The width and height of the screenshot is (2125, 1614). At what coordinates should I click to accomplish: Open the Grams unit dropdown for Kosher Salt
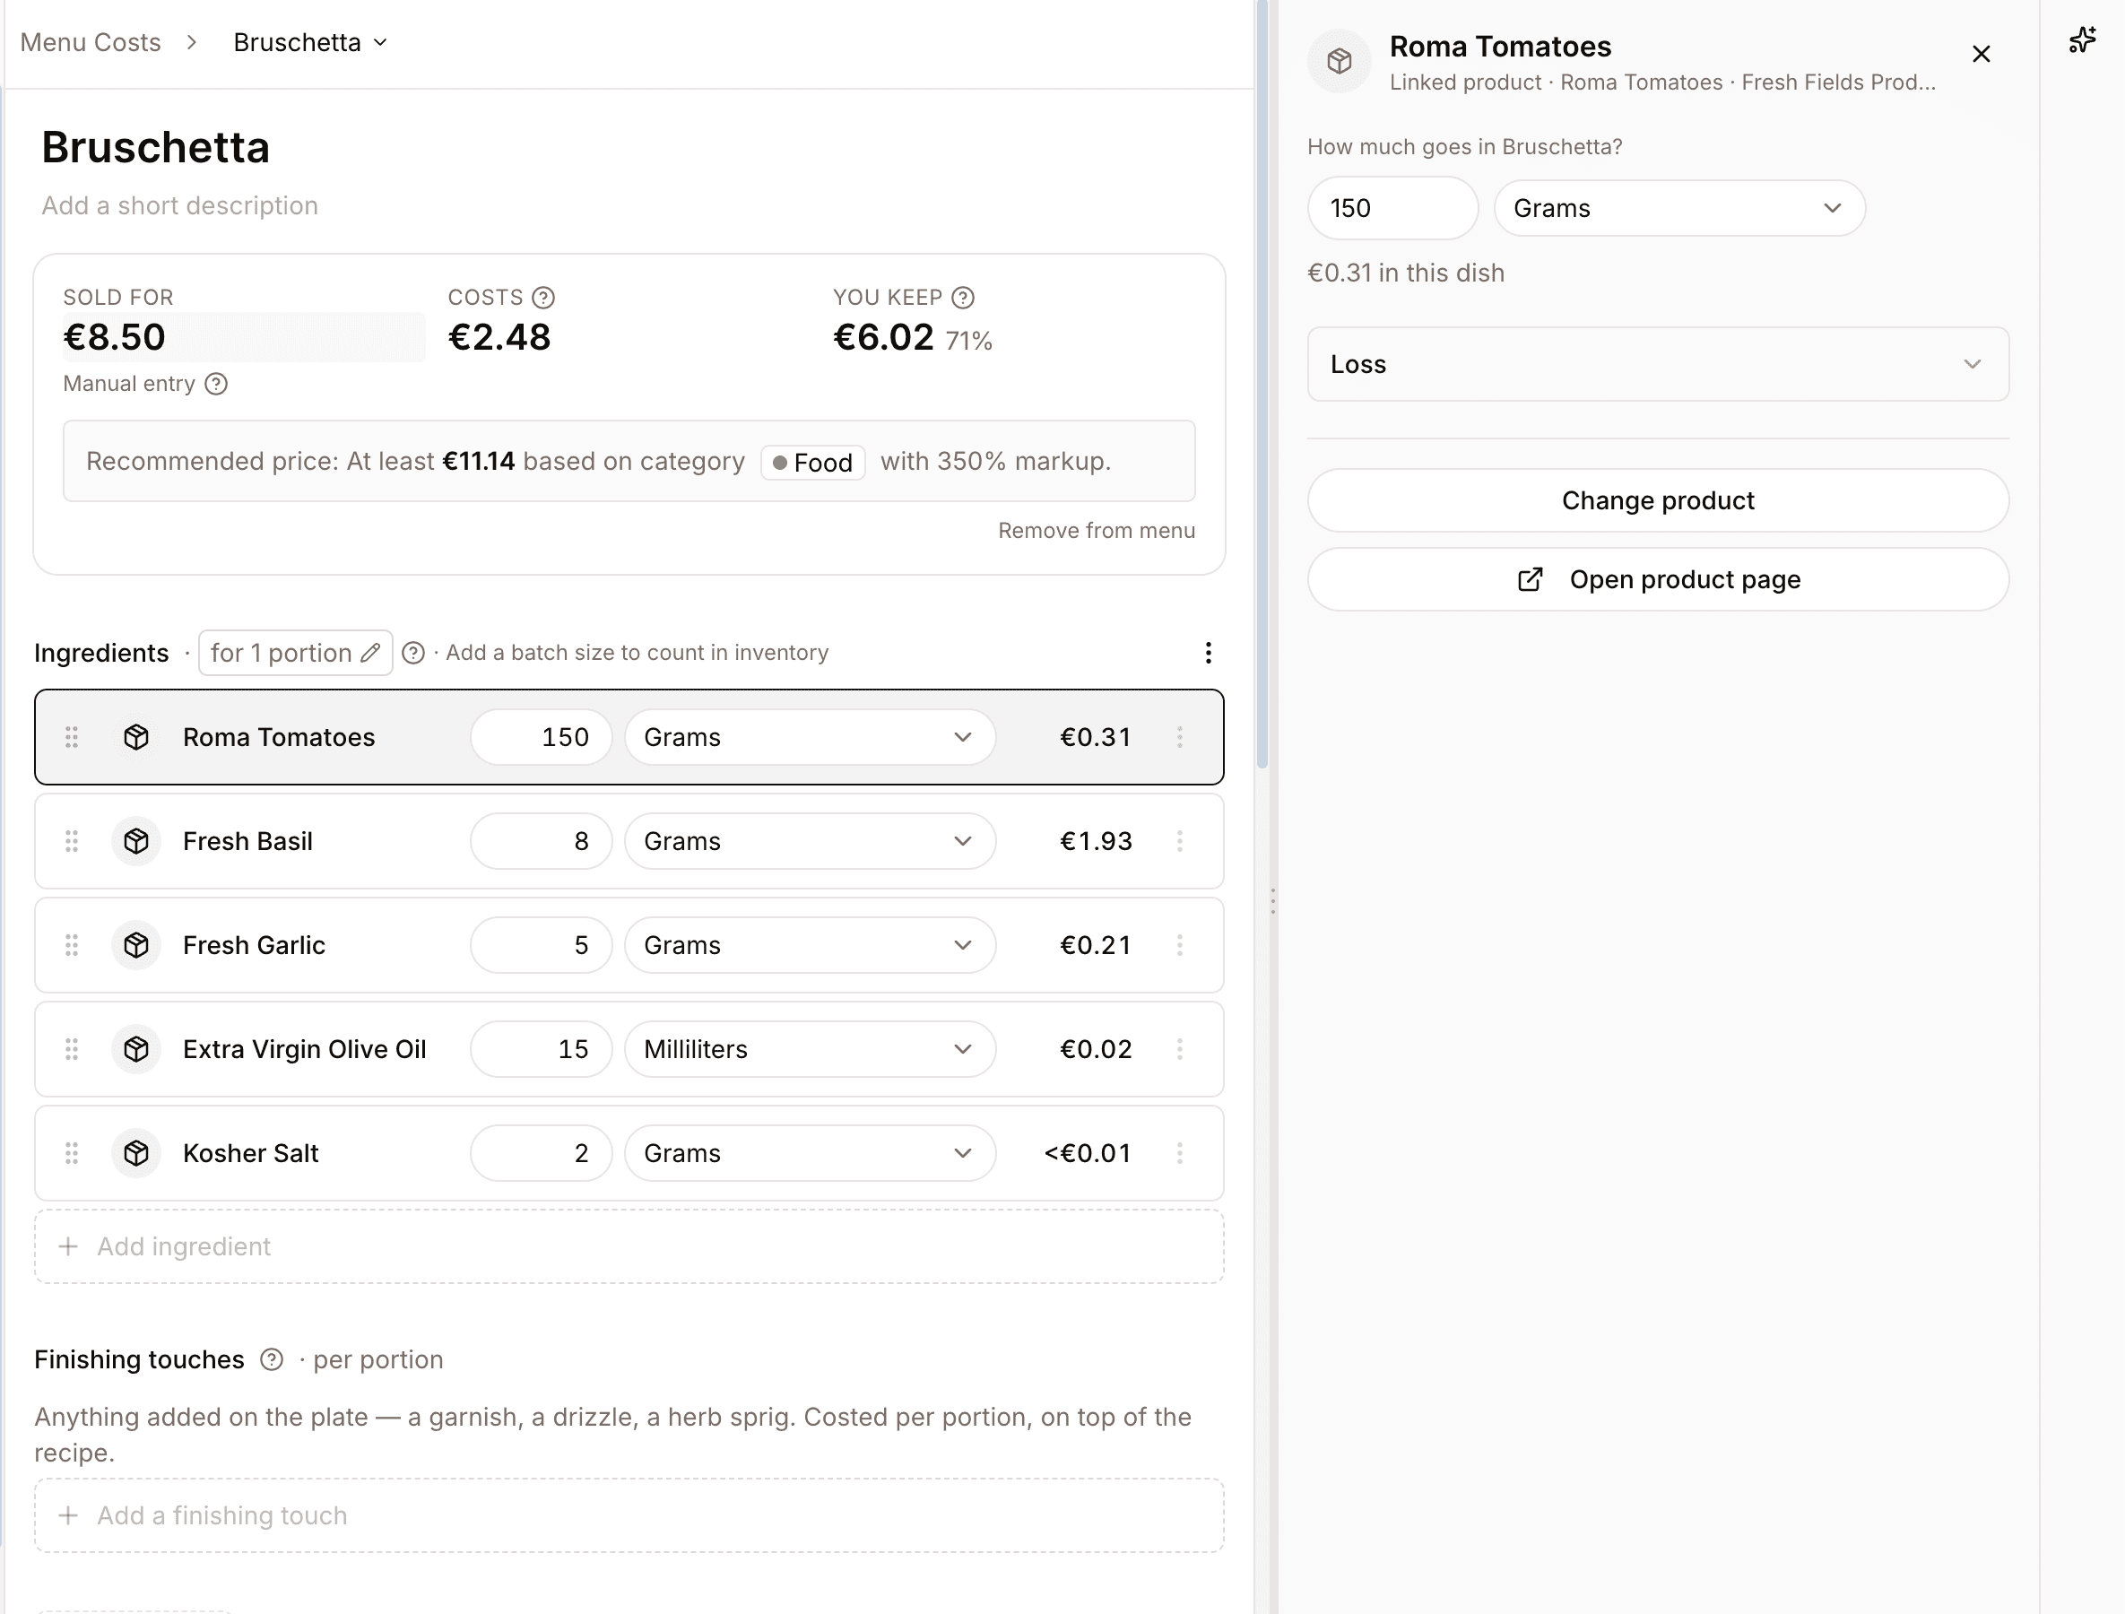pyautogui.click(x=810, y=1153)
